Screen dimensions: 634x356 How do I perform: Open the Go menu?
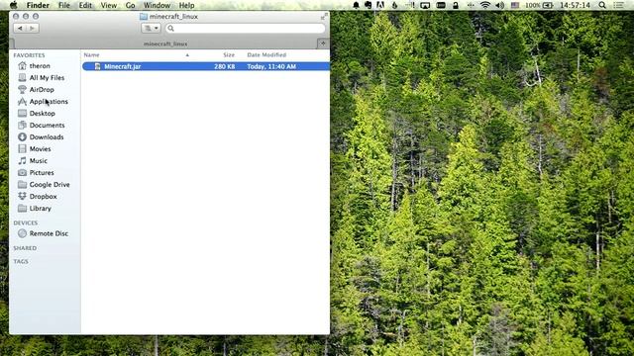point(130,5)
